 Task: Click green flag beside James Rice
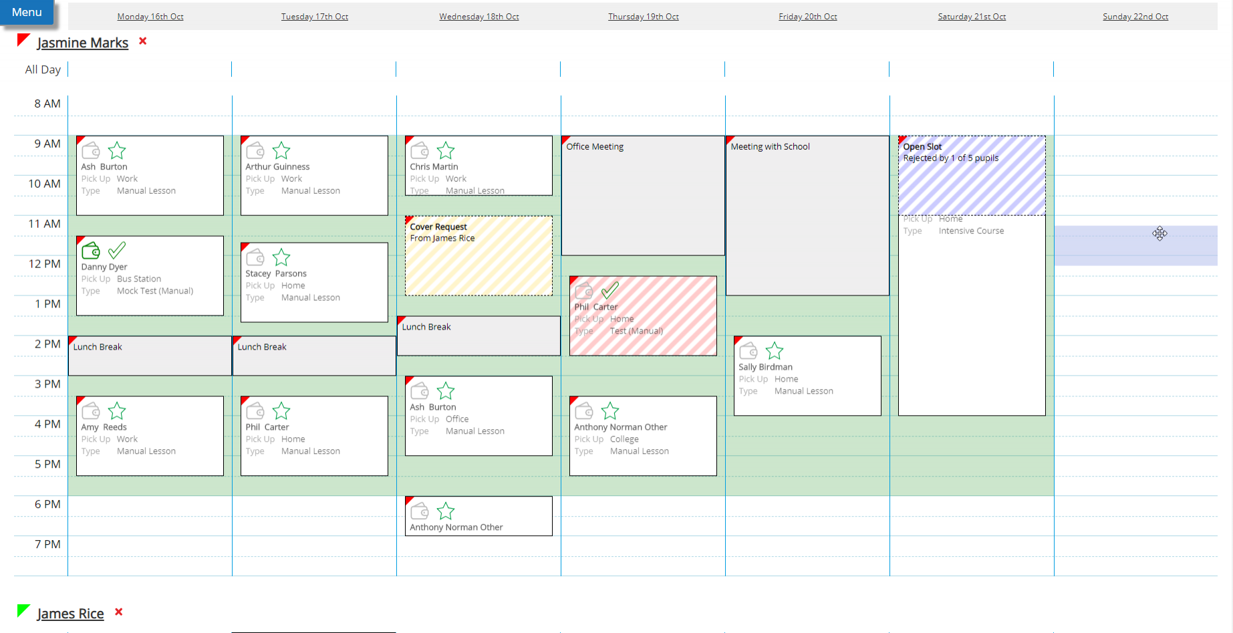(23, 611)
